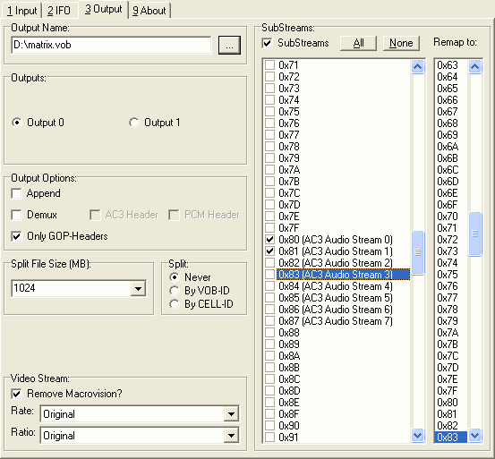Toggle the Remove Macrovision? checkbox
Image resolution: width=495 pixels, height=459 pixels.
[16, 394]
